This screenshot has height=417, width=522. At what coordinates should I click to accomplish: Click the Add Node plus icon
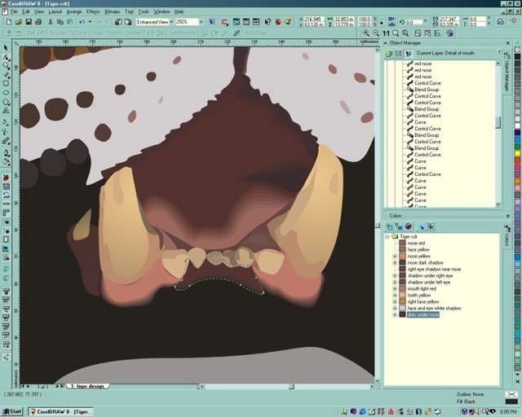pyautogui.click(x=9, y=33)
